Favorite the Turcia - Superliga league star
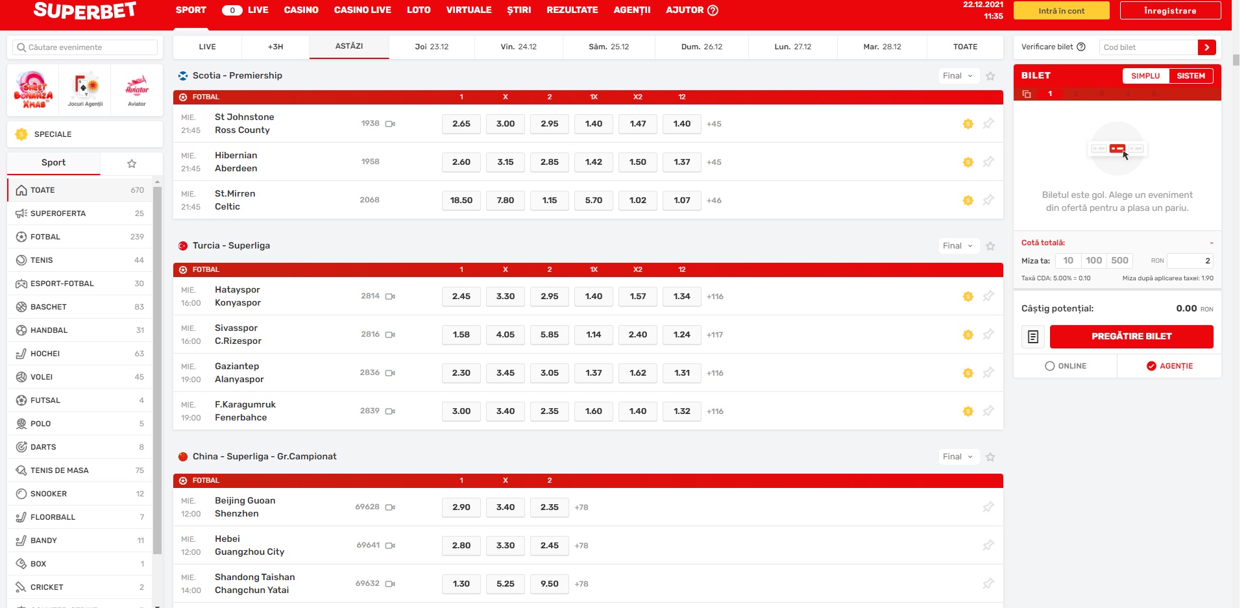This screenshot has width=1246, height=608. [x=990, y=246]
